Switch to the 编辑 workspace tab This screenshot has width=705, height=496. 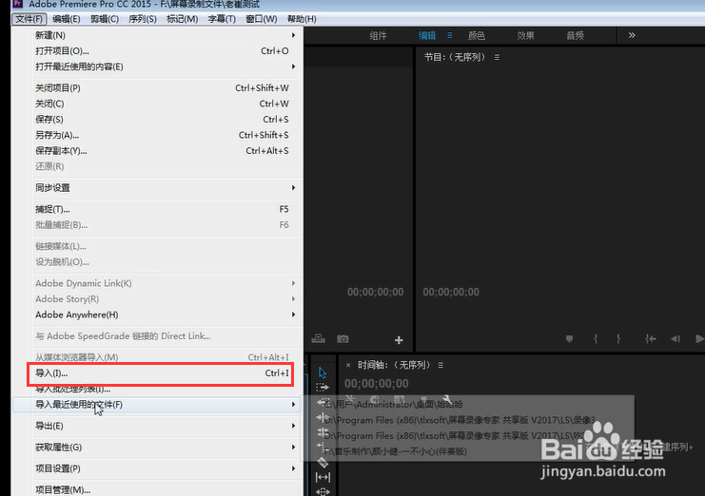coord(427,35)
